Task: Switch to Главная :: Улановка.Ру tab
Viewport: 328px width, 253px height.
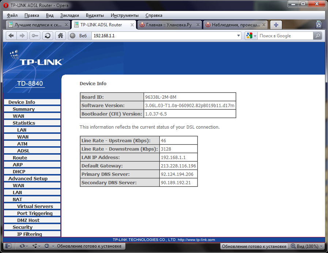Action: coord(169,25)
